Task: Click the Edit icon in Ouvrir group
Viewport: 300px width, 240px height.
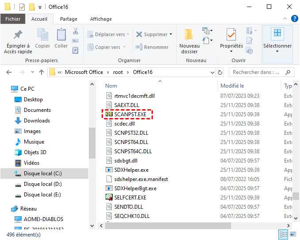Action: point(250,41)
